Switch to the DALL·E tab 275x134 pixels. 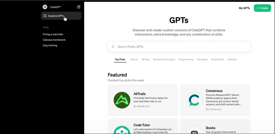point(134,59)
